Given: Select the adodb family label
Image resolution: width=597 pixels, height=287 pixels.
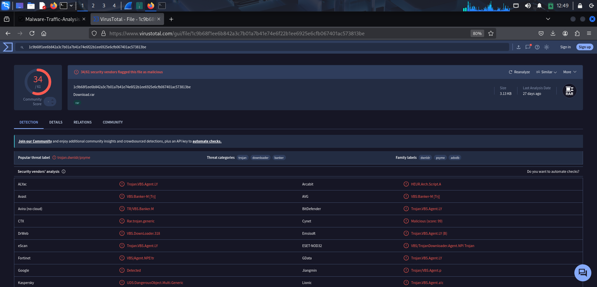Looking at the screenshot, I should point(455,158).
